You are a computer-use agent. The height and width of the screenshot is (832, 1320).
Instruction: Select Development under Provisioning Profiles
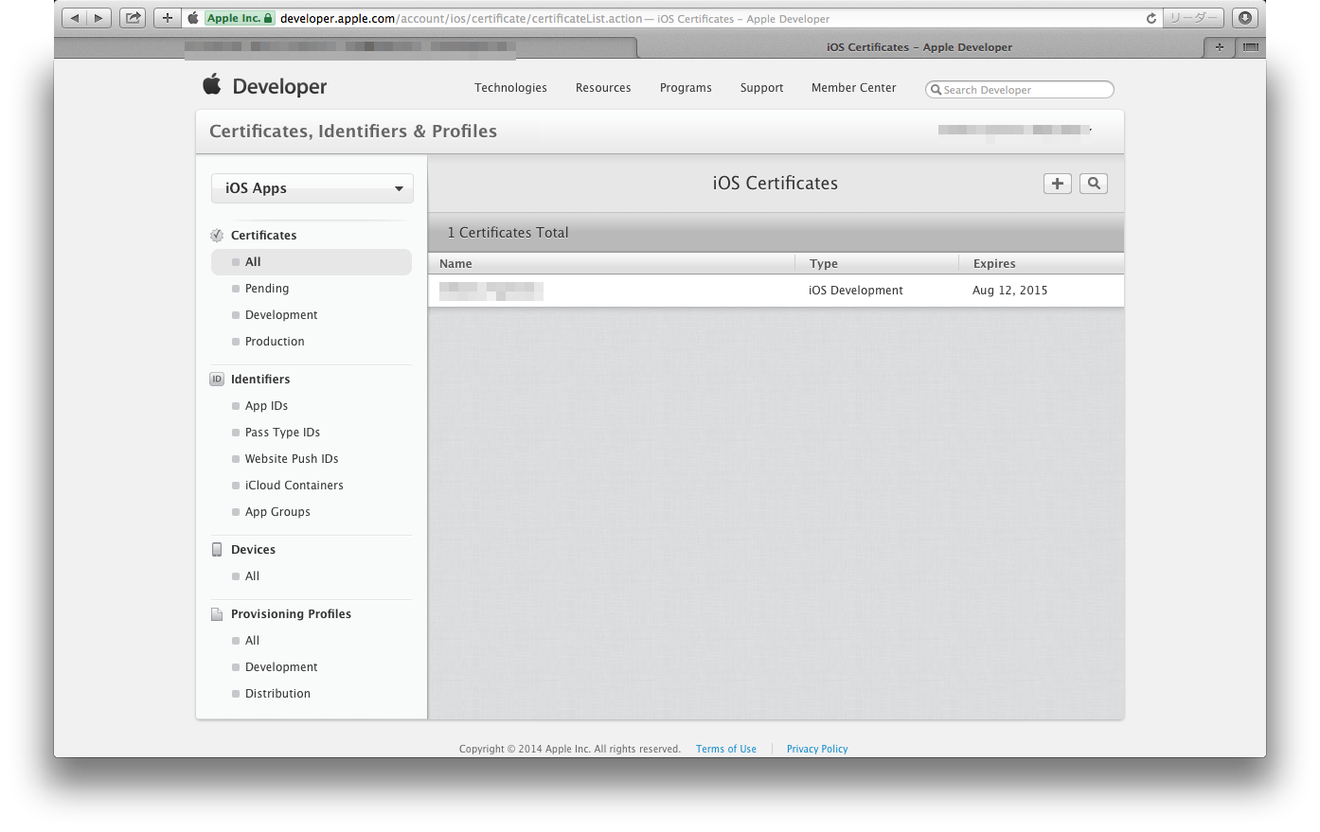point(281,667)
